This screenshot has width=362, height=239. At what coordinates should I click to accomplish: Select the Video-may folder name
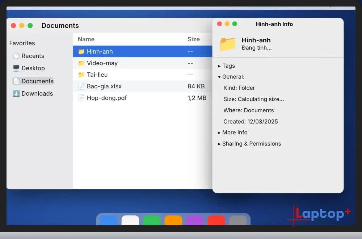tap(102, 63)
